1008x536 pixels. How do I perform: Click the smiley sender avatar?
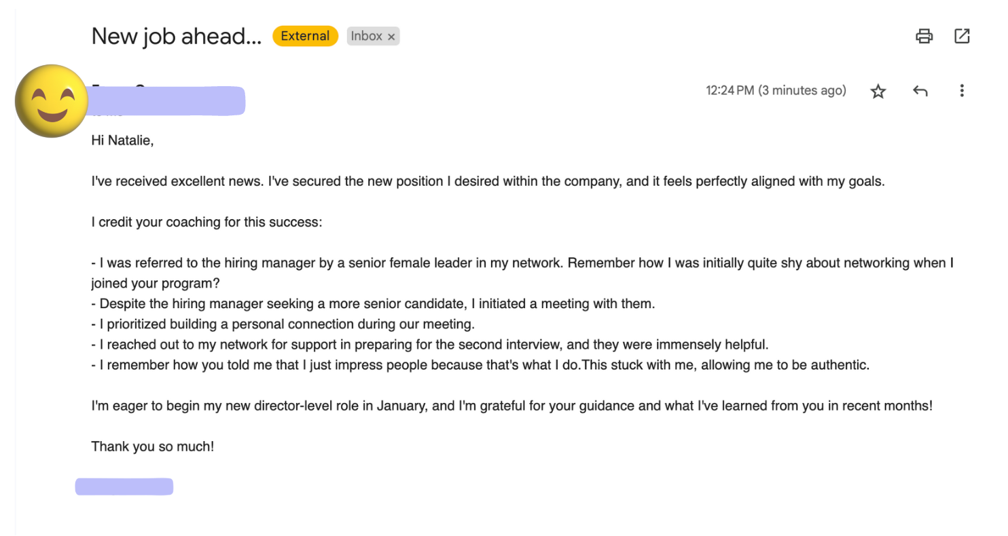(x=52, y=101)
